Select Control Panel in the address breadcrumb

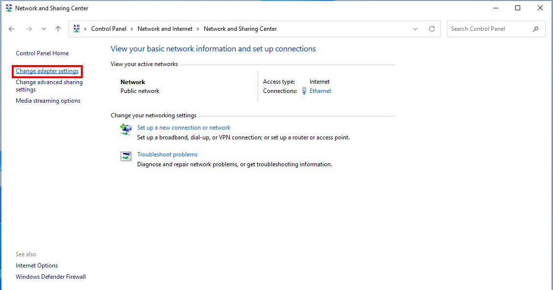(108, 29)
